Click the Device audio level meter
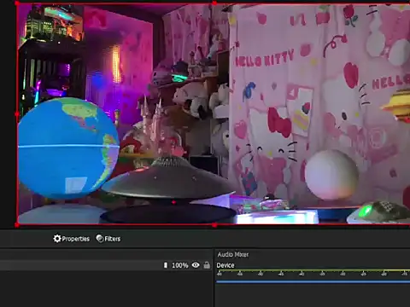 coord(313,271)
